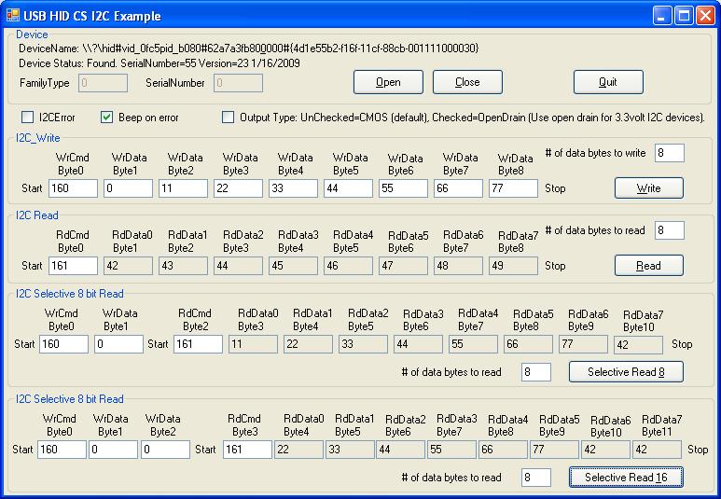Click the Close device button
Viewport: 721px width, 499px height.
(467, 82)
